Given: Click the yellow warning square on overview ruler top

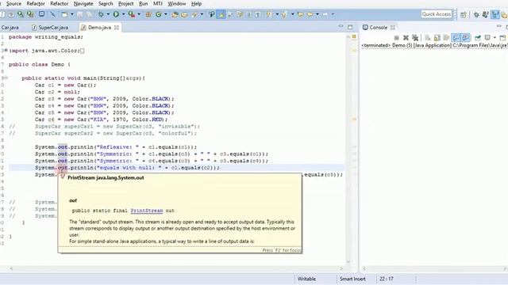Looking at the screenshot, I should [x=354, y=36].
